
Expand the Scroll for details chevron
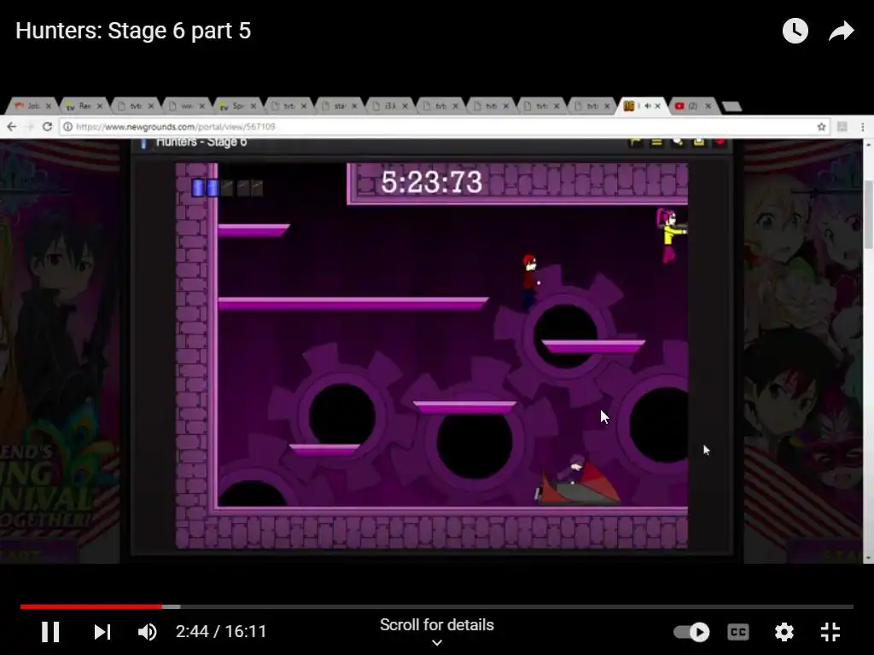point(437,643)
